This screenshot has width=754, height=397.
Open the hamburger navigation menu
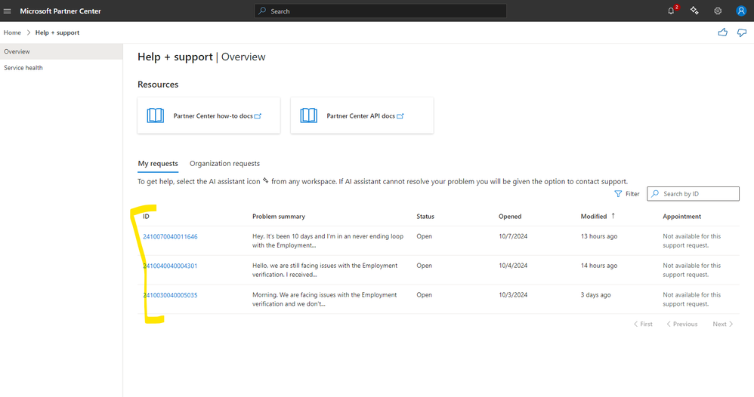point(8,11)
